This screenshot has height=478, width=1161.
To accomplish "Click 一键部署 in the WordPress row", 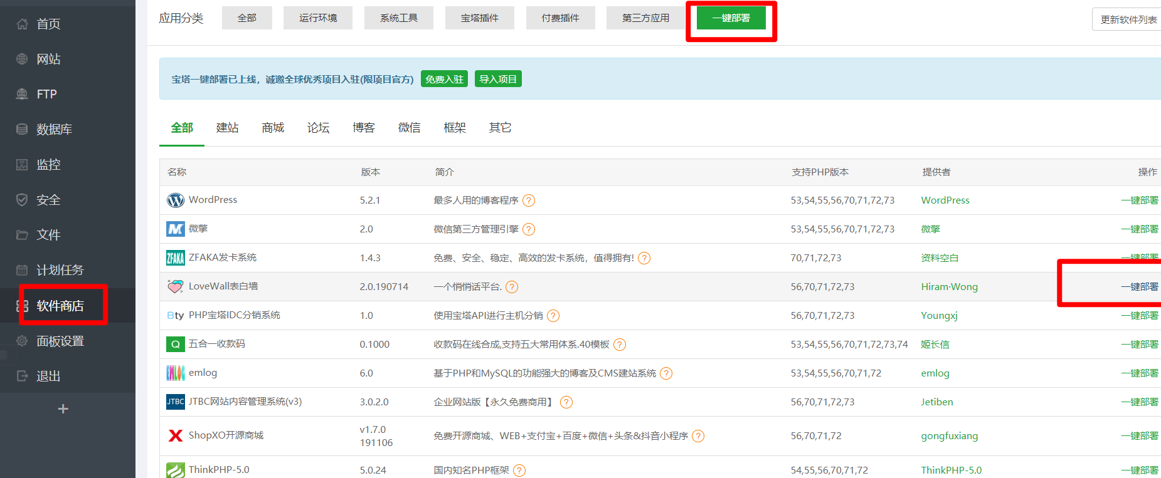I will coord(1140,200).
